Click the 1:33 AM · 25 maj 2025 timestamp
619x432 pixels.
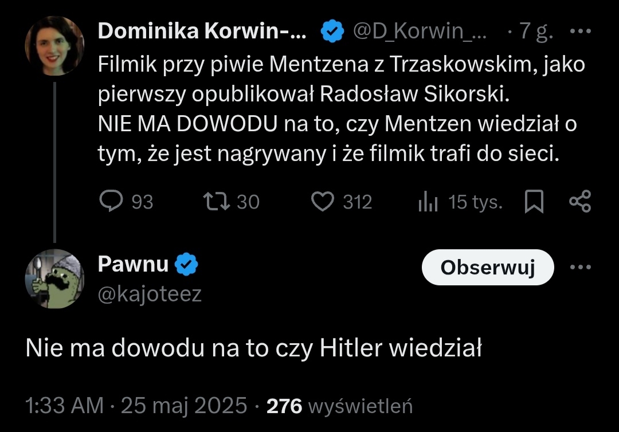(x=136, y=406)
